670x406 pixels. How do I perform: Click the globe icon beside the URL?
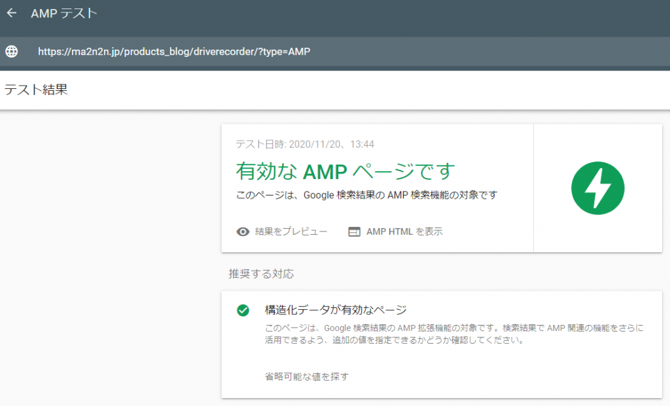12,51
